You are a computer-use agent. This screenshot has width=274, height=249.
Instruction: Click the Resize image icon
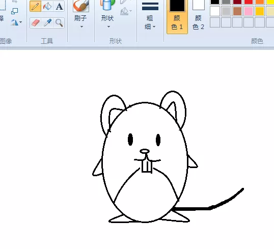tap(14, 11)
